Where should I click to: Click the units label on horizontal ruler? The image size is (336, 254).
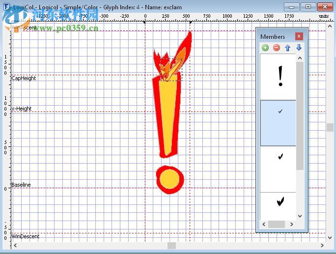click(324, 16)
